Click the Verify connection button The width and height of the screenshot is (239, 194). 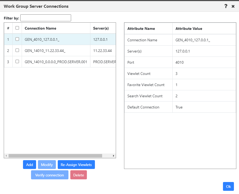50,175
